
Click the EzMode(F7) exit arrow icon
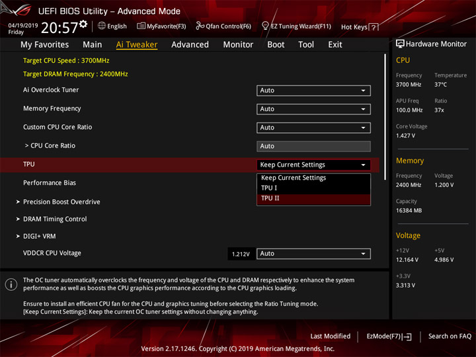407,337
